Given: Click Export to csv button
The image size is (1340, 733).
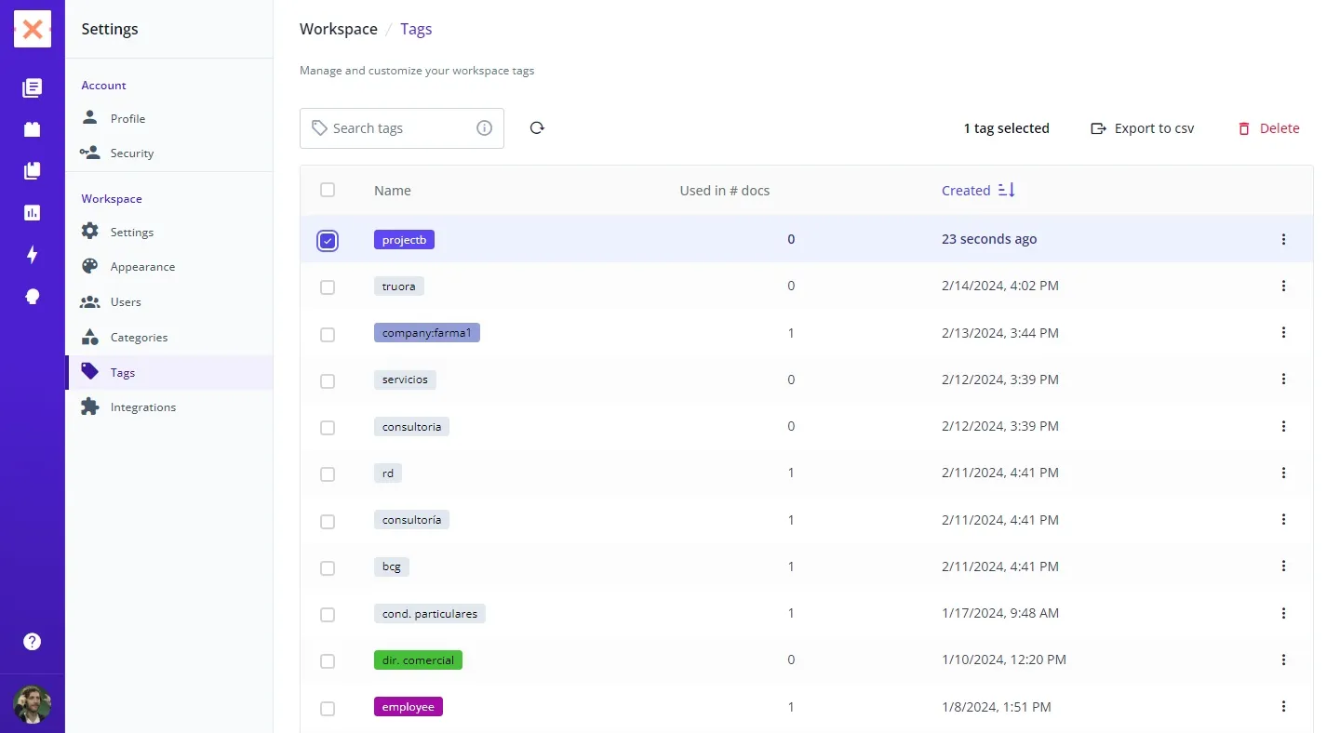Looking at the screenshot, I should pyautogui.click(x=1142, y=128).
